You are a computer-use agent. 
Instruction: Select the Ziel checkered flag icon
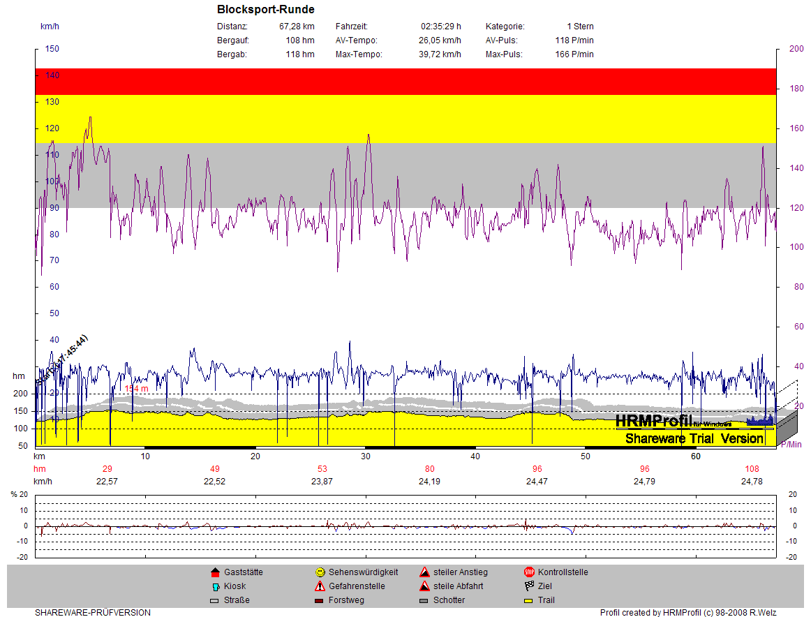[529, 586]
